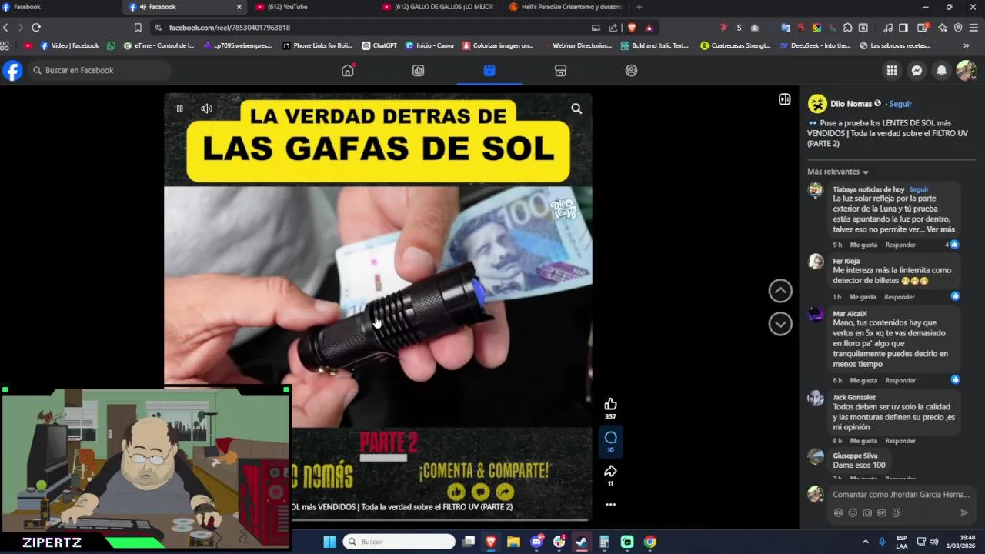Pause the reel with the pause icon
Screen dimensions: 985x554
[x=179, y=108]
